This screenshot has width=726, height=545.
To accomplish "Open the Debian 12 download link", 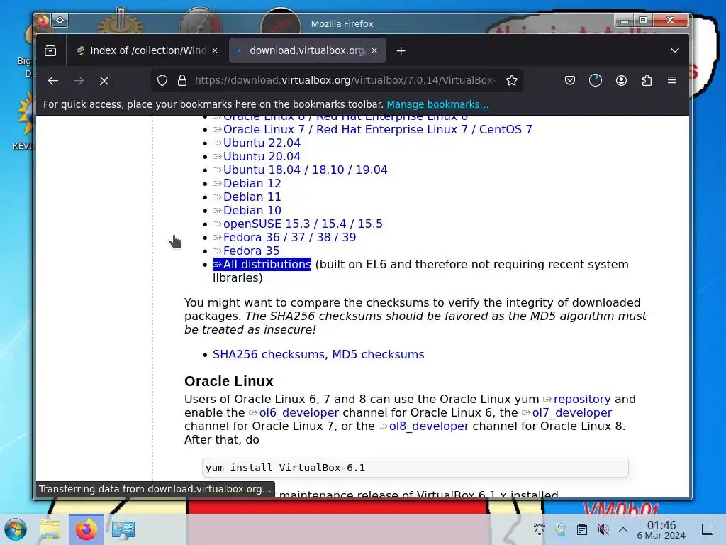I will coord(252,183).
